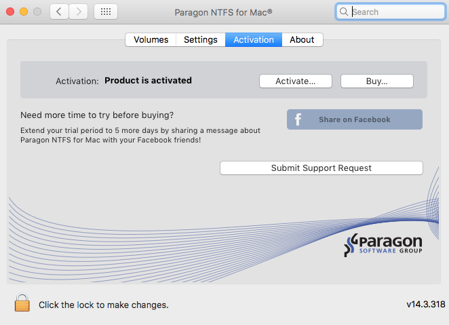Go forward with the right arrow button
The height and width of the screenshot is (325, 449).
(x=79, y=12)
